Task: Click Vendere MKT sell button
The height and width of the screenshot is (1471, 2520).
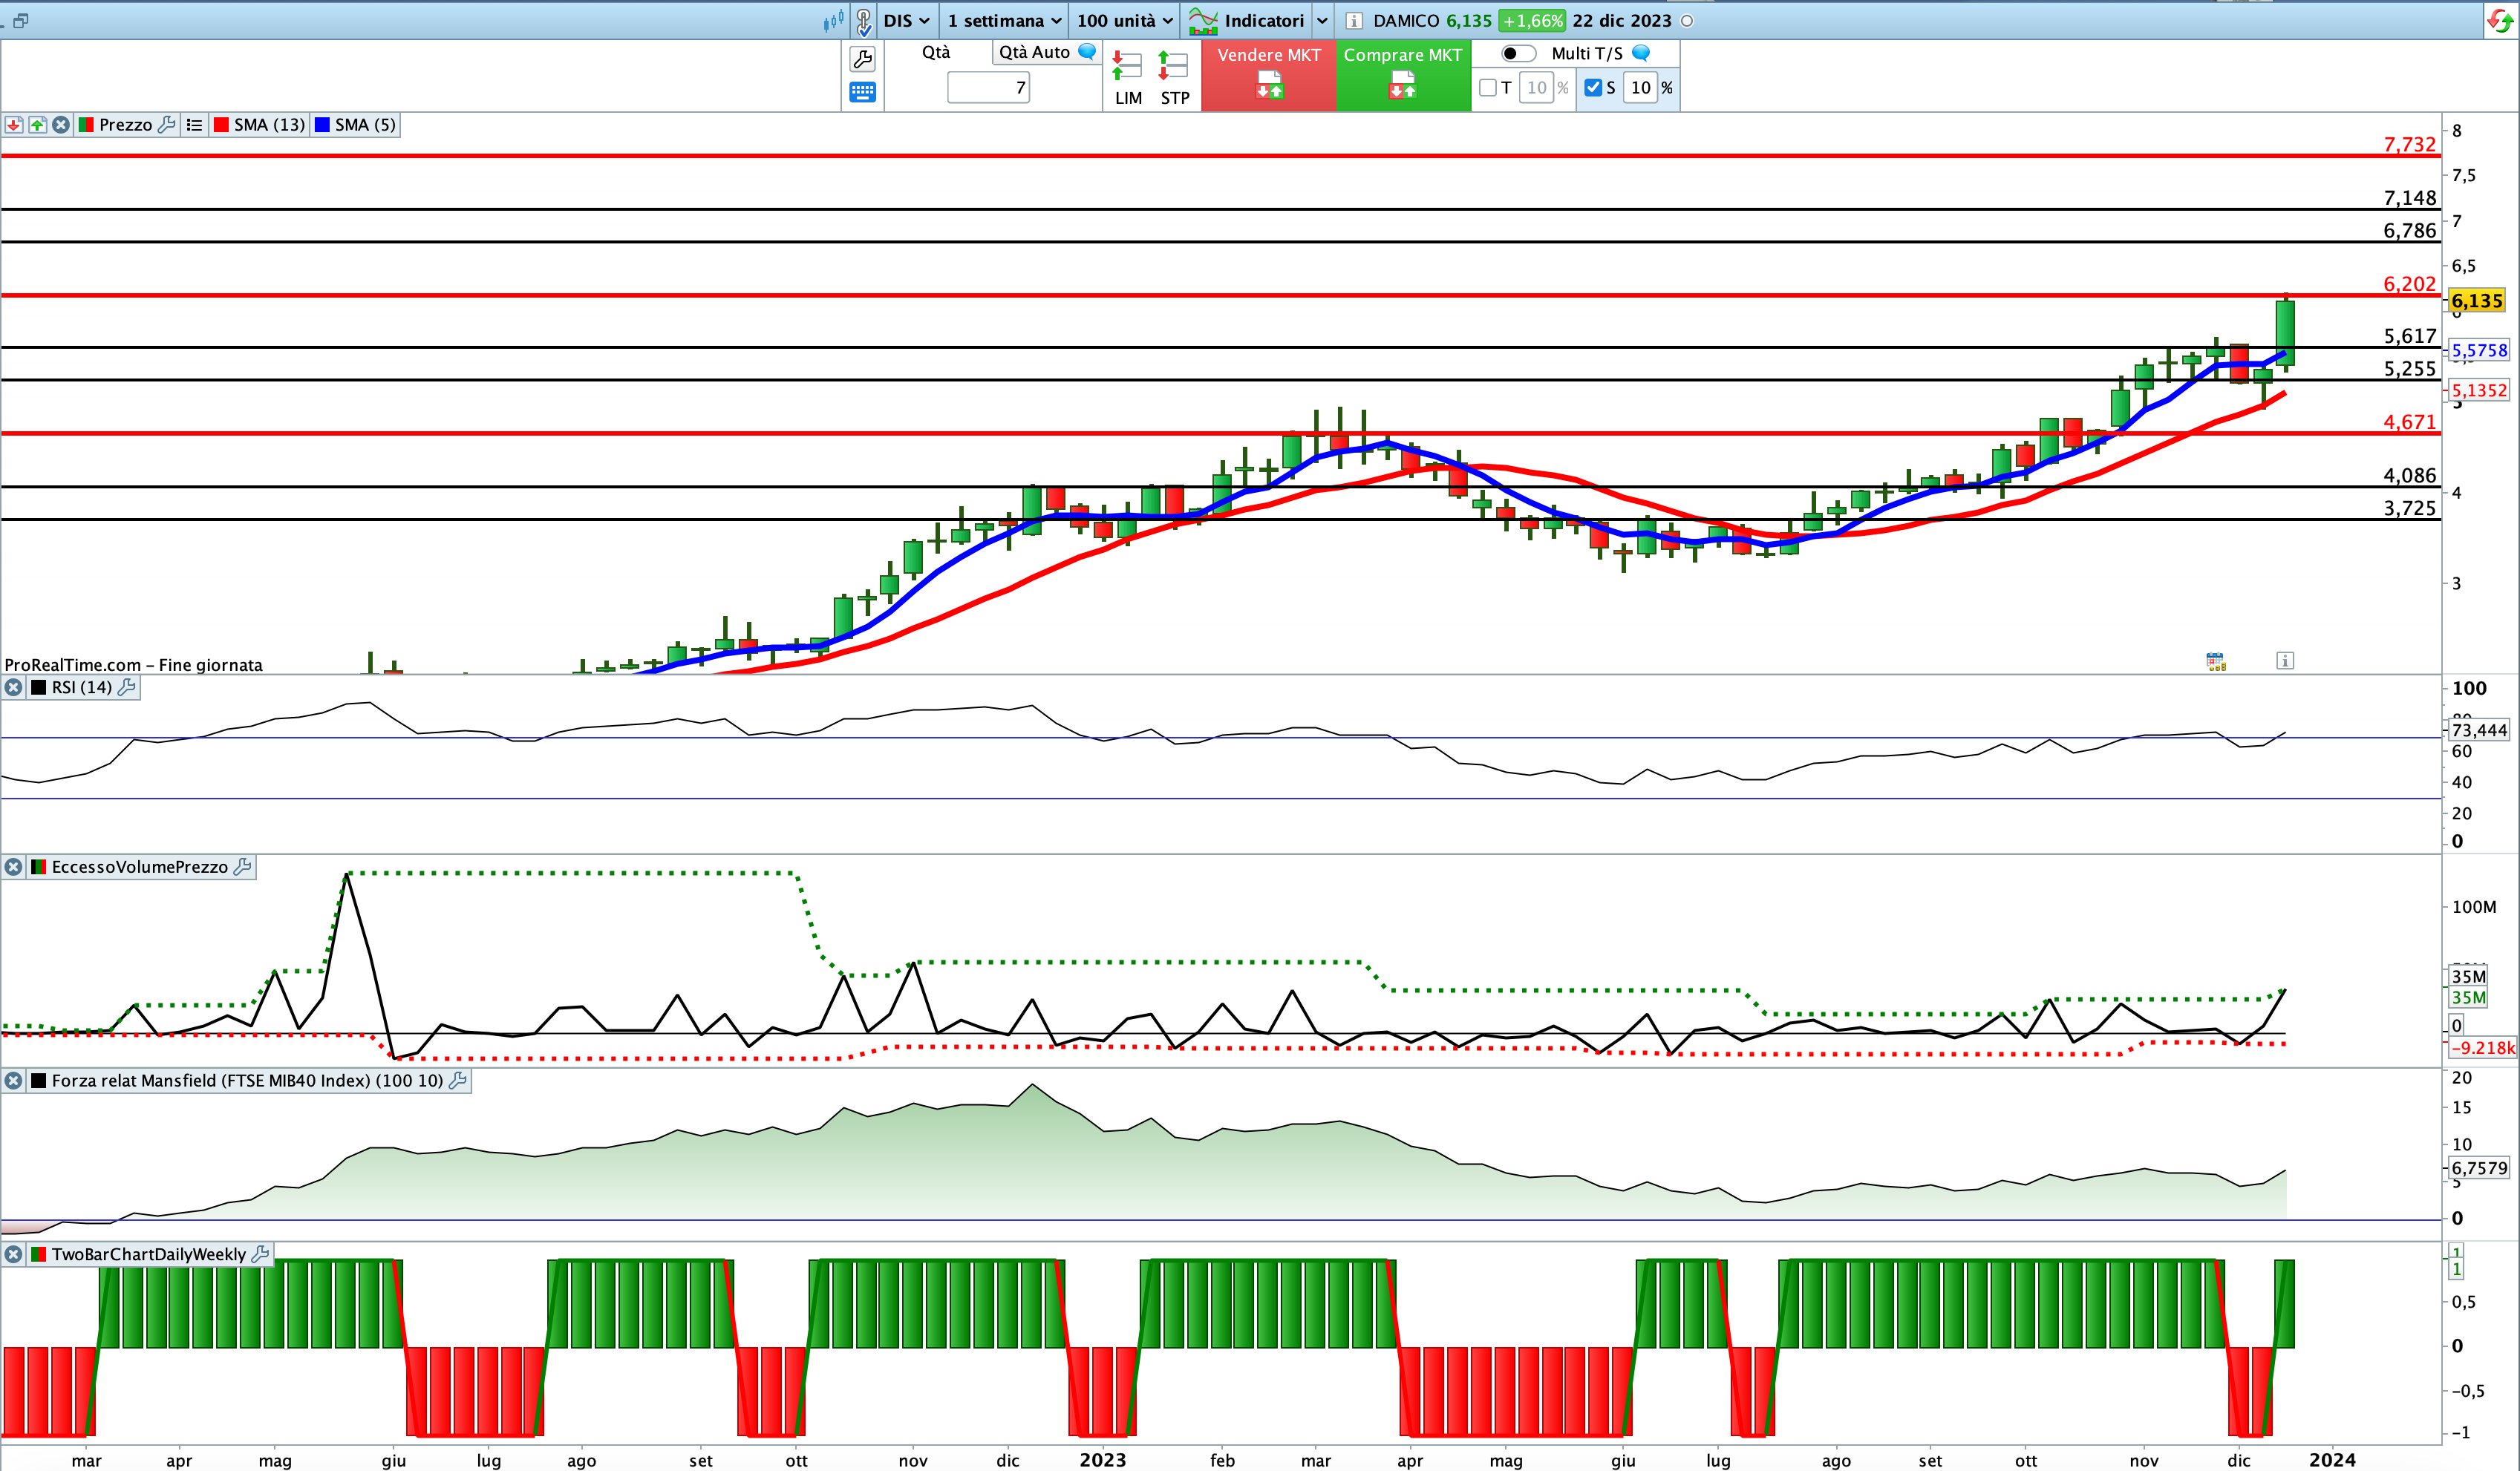Action: 1269,76
